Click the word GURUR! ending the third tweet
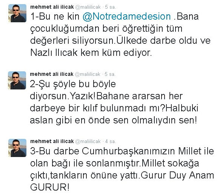This screenshot has height=194, width=217. [50, 187]
